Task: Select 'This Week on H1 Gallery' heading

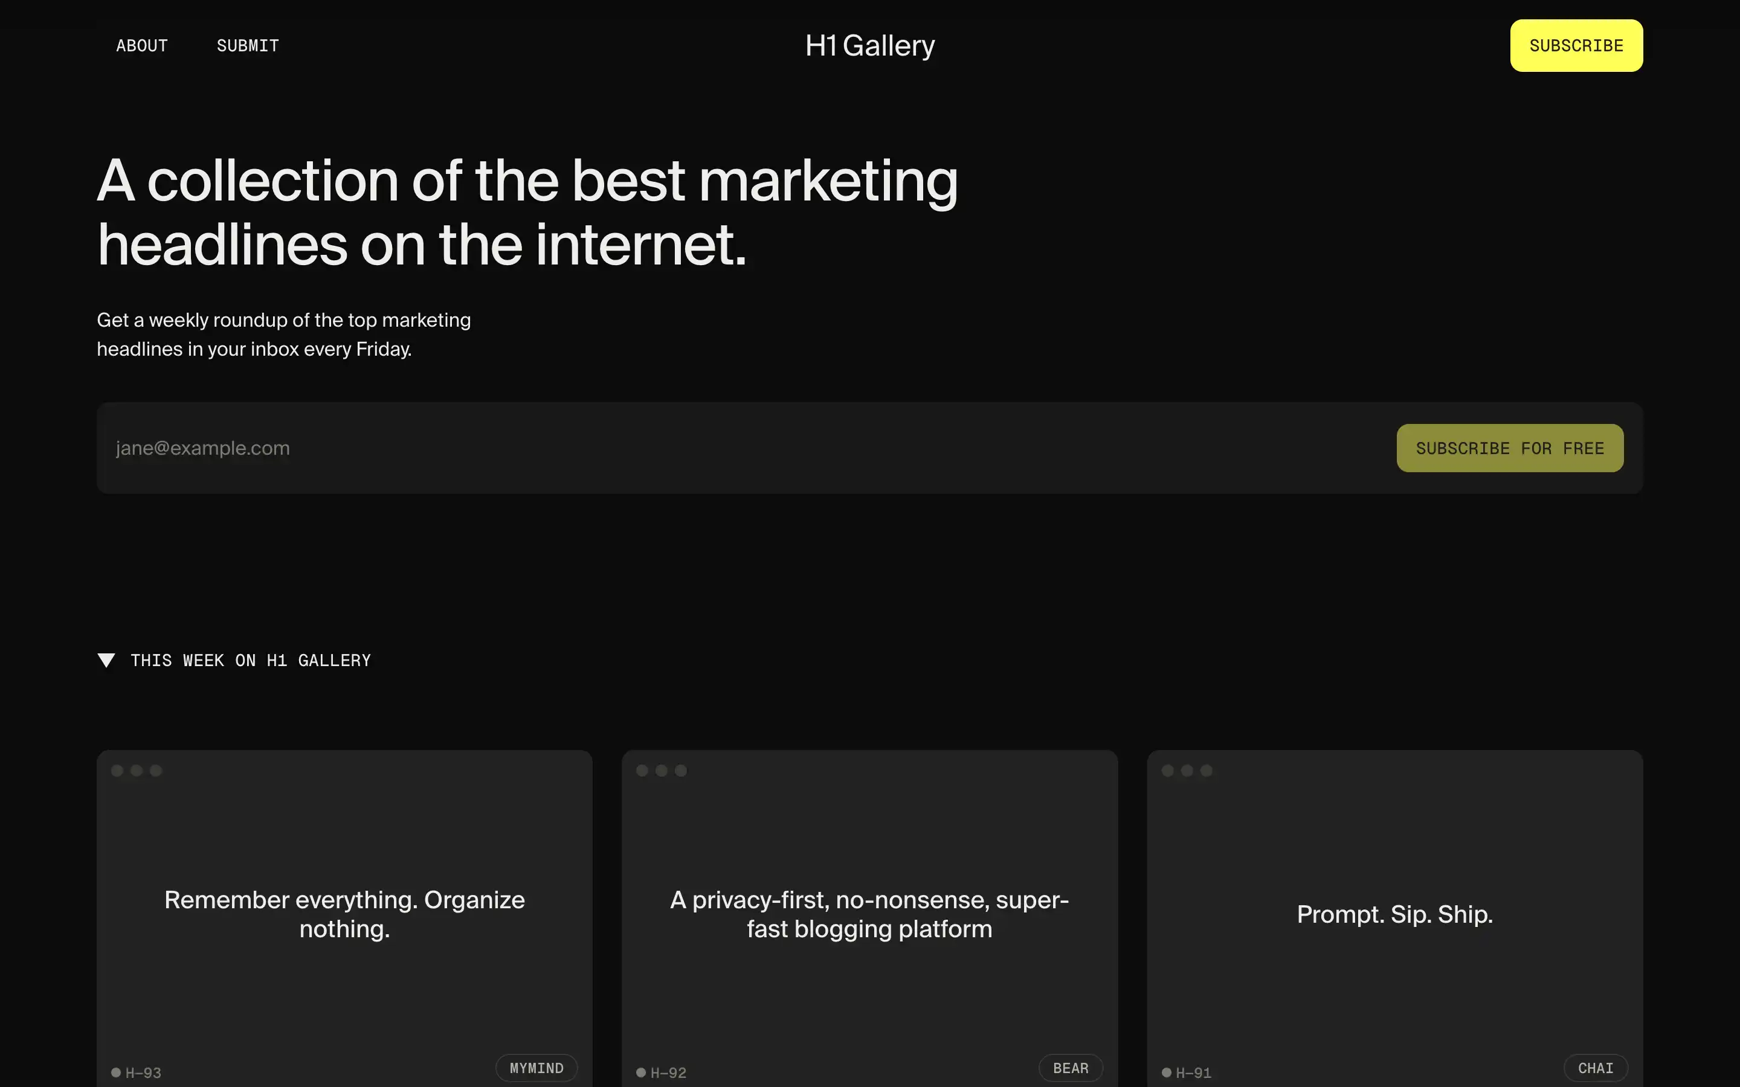Action: pos(250,660)
